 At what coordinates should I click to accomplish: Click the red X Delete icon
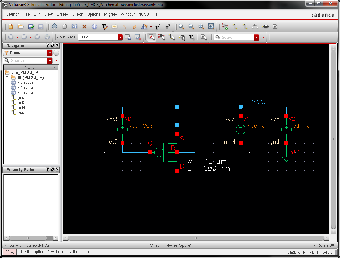click(x=84, y=27)
